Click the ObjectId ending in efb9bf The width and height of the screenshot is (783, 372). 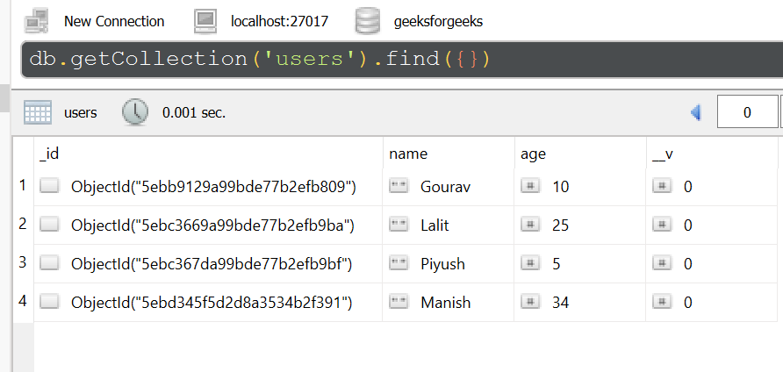tap(212, 263)
